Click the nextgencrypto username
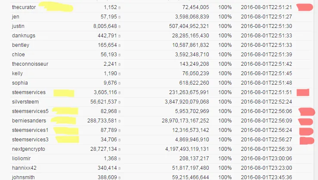The height and width of the screenshot is (180, 318). (28, 149)
